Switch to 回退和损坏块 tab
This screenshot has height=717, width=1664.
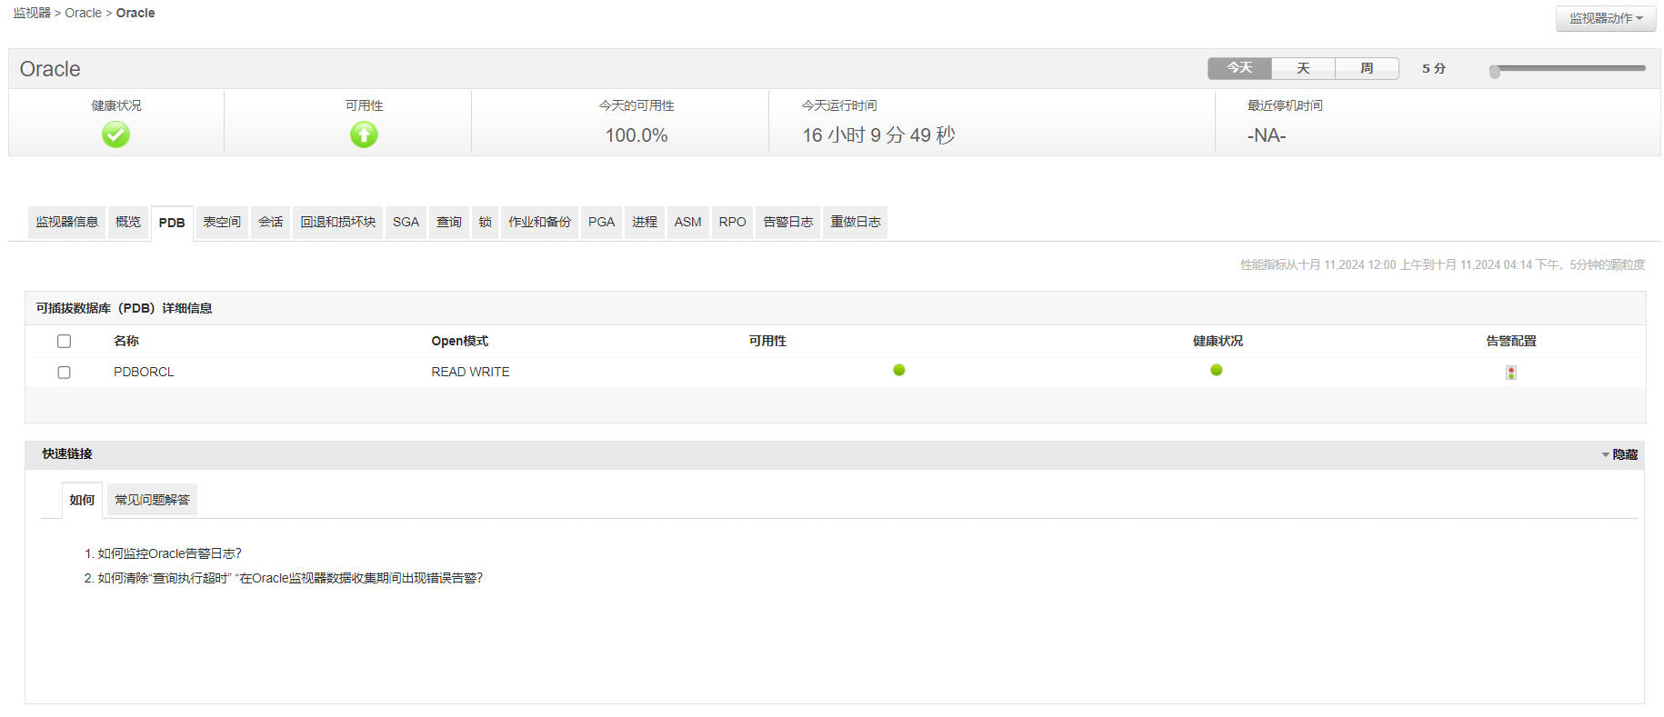point(338,223)
